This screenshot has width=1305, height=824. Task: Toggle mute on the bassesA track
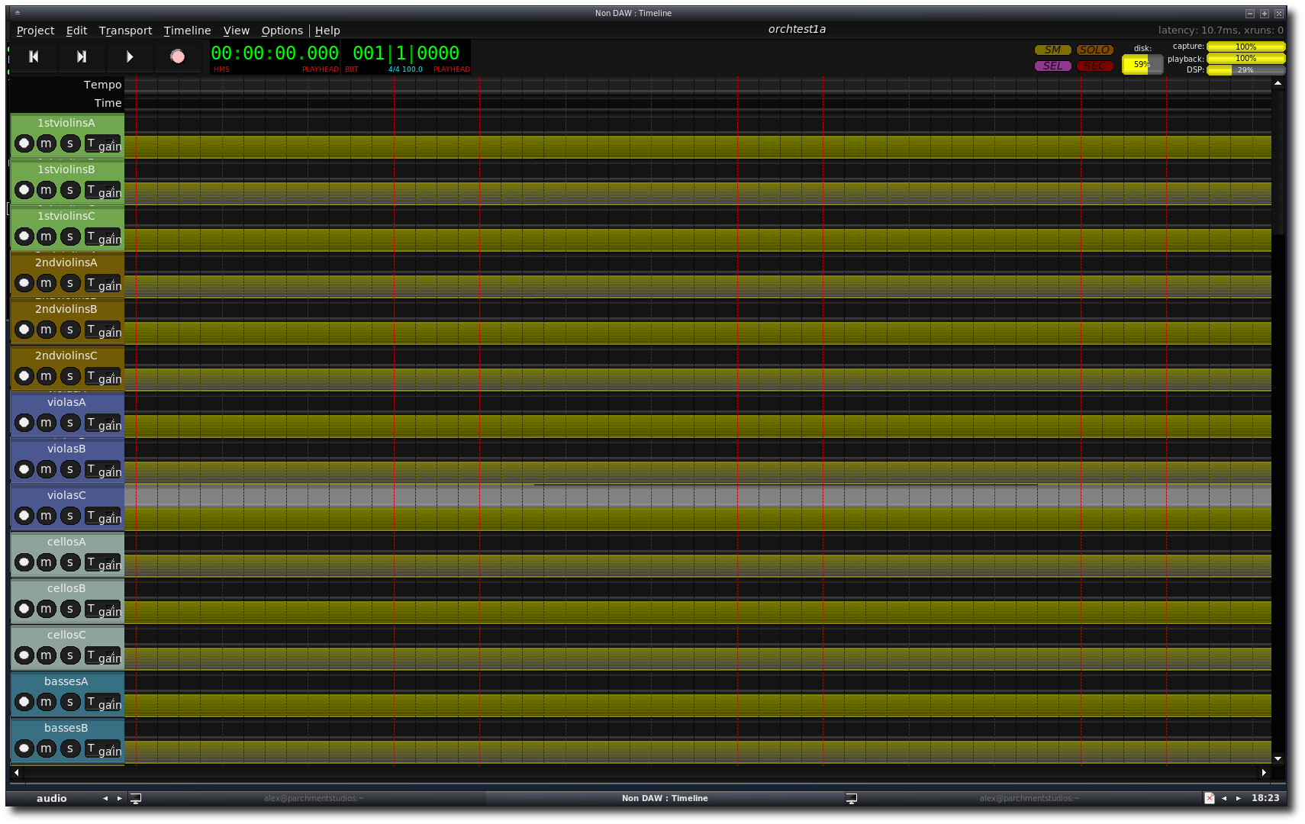pos(47,702)
